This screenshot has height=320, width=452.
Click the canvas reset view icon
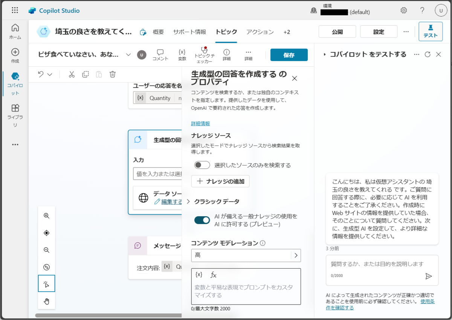[x=47, y=267]
